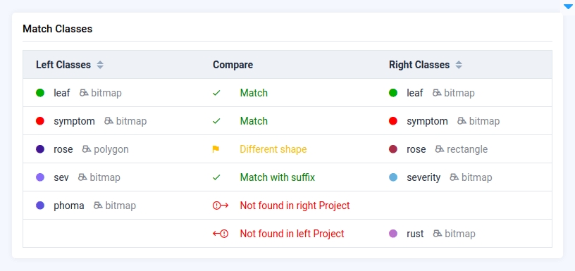
Task: Click the violet color dot of sev
Action: tap(40, 177)
